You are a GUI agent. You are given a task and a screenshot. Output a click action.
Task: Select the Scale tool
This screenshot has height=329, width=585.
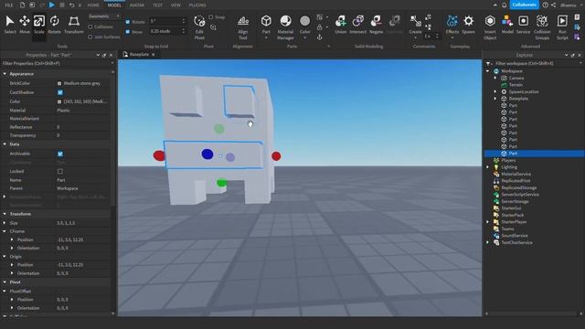click(x=39, y=25)
